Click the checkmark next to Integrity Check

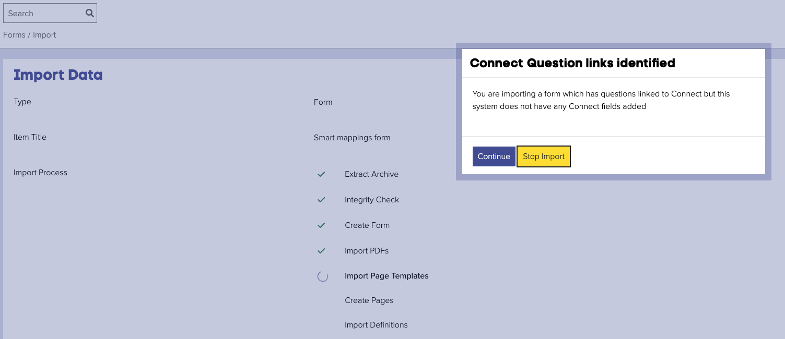pyautogui.click(x=321, y=199)
